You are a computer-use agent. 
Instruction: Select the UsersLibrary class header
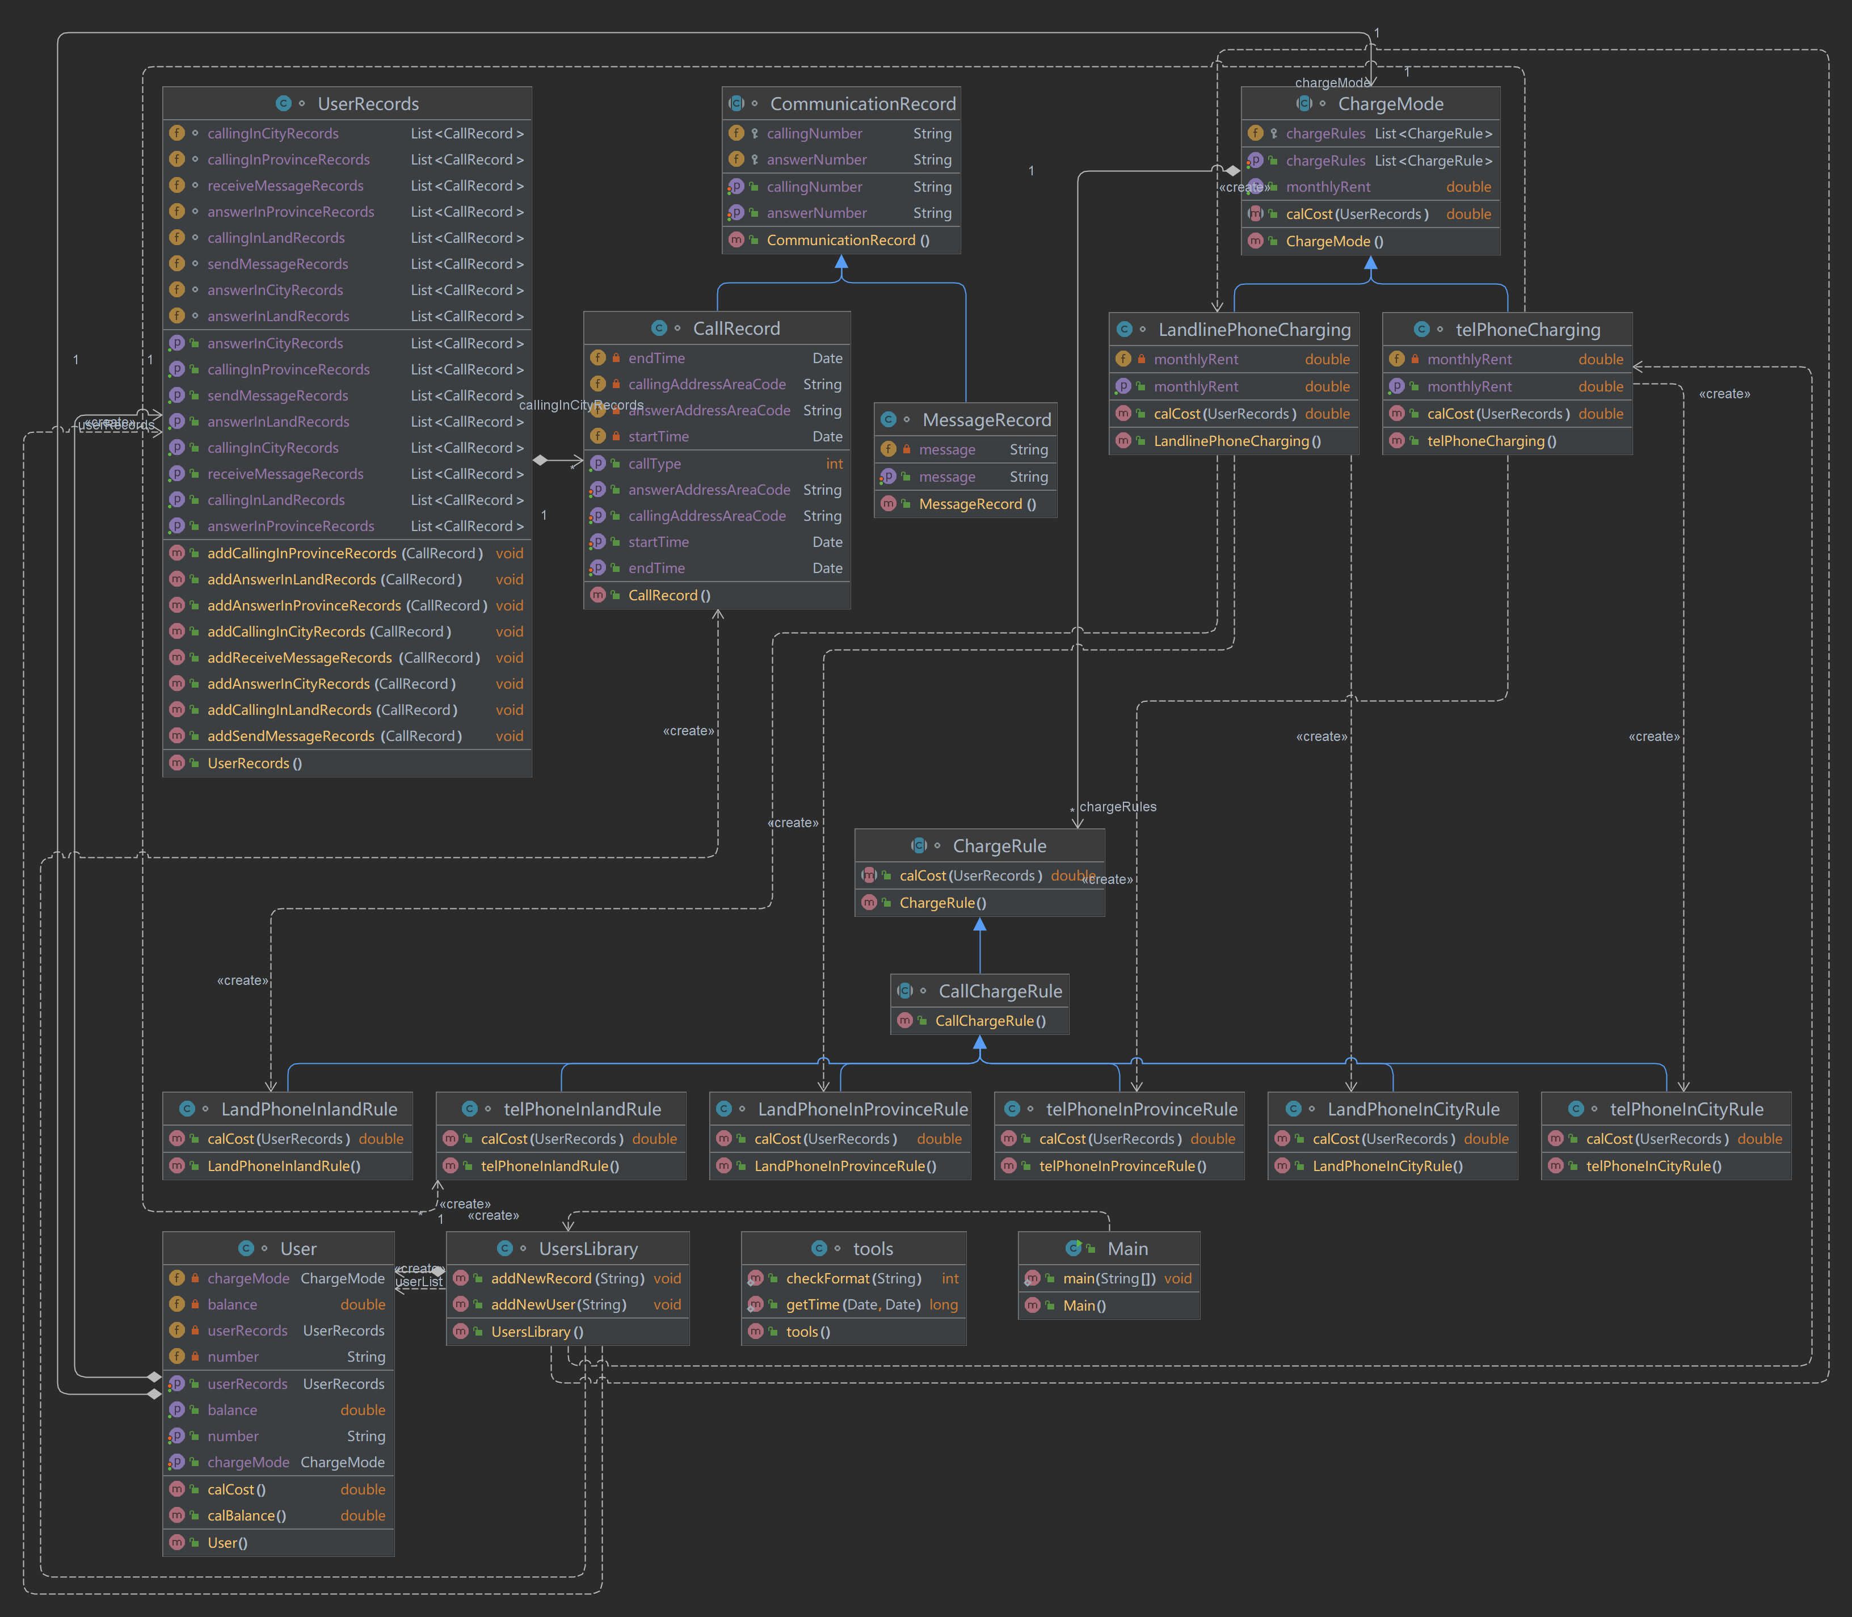(x=588, y=1249)
